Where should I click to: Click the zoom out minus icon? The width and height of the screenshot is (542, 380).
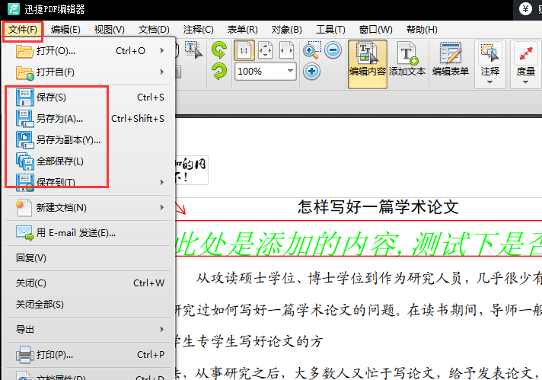point(333,50)
